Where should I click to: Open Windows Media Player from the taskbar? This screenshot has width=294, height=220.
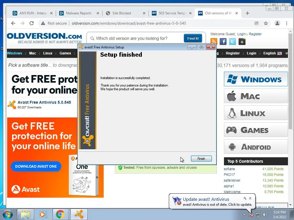click(x=43, y=214)
